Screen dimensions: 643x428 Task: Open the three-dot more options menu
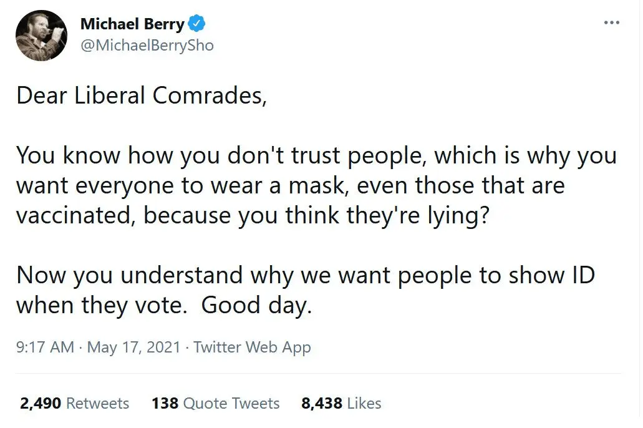click(612, 23)
